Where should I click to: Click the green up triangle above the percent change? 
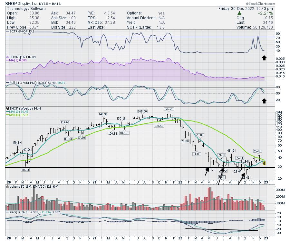pyautogui.click(x=239, y=13)
